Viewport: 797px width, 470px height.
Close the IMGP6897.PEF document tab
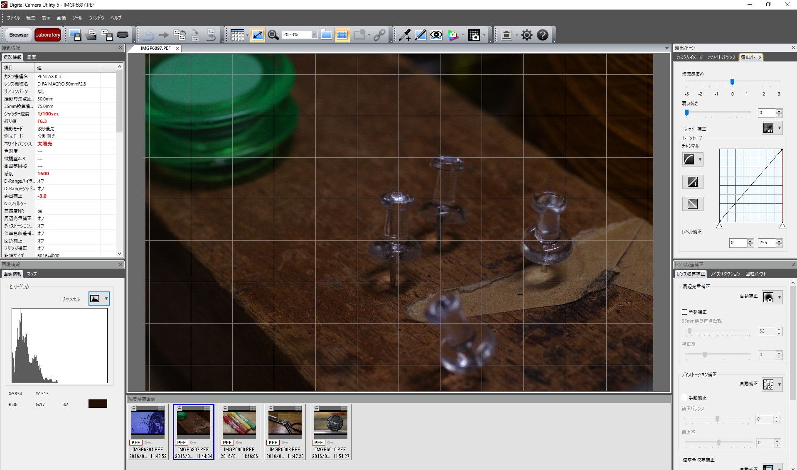coord(177,49)
